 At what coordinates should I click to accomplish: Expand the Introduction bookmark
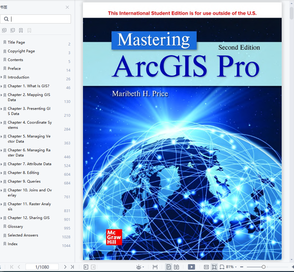[x=1, y=77]
